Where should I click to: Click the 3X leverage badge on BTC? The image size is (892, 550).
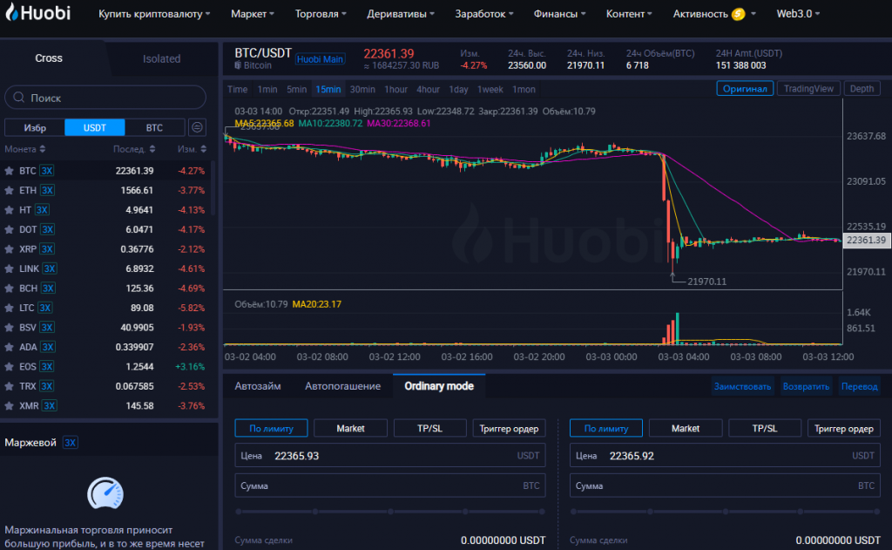[47, 171]
